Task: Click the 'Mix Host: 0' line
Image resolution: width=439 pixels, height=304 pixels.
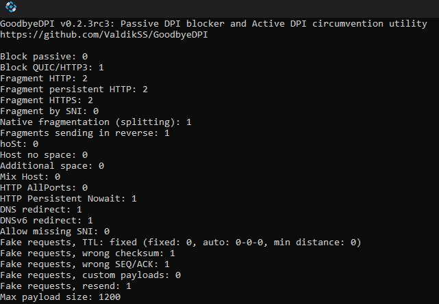Action: 30,177
